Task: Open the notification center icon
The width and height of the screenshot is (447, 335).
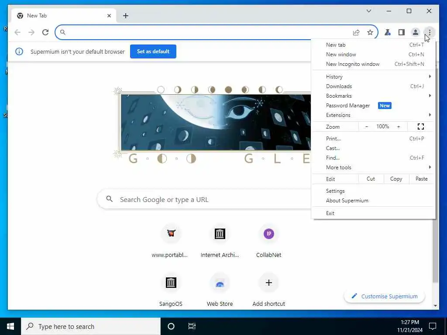Action: point(433,326)
